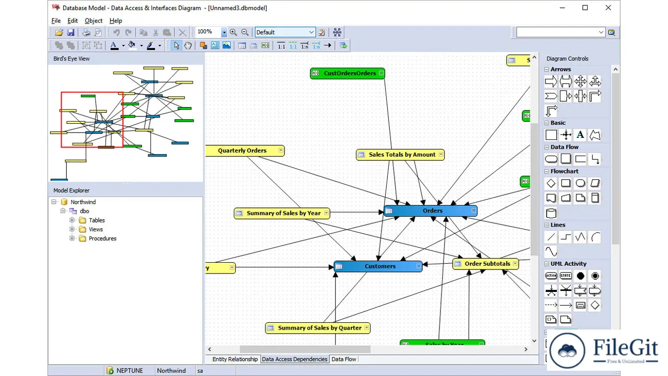Collapse the Flowchart shapes group
This screenshot has height=376, width=668.
coord(547,171)
